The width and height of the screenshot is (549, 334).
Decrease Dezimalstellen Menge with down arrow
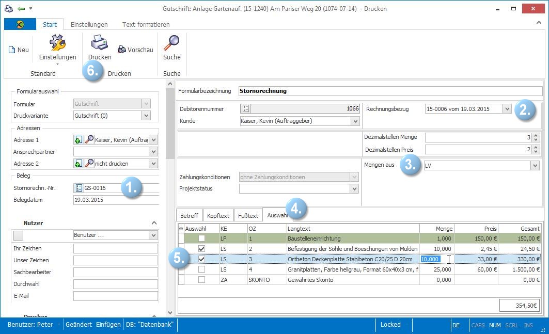[536, 139]
